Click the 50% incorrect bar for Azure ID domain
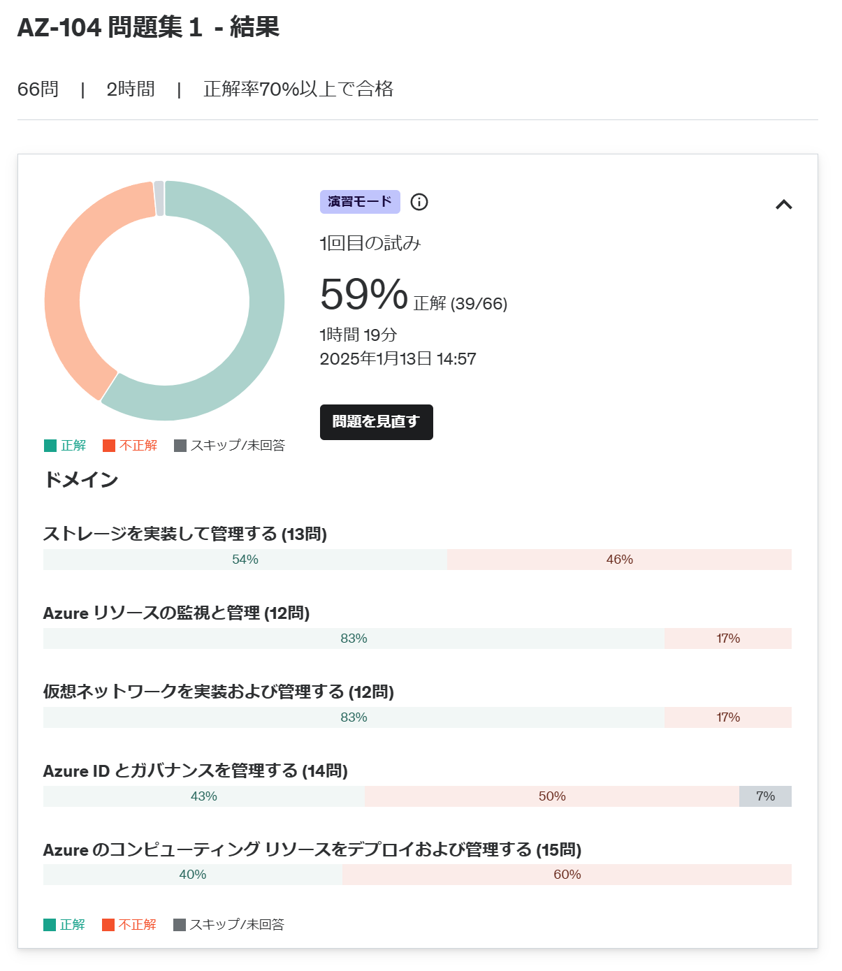 point(552,796)
